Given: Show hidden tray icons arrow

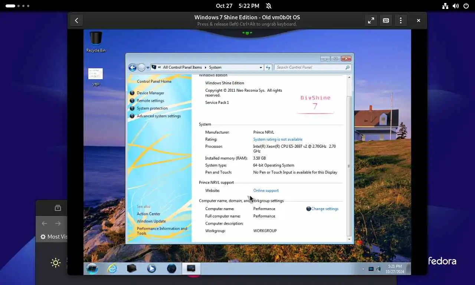Looking at the screenshot, I should click(363, 269).
